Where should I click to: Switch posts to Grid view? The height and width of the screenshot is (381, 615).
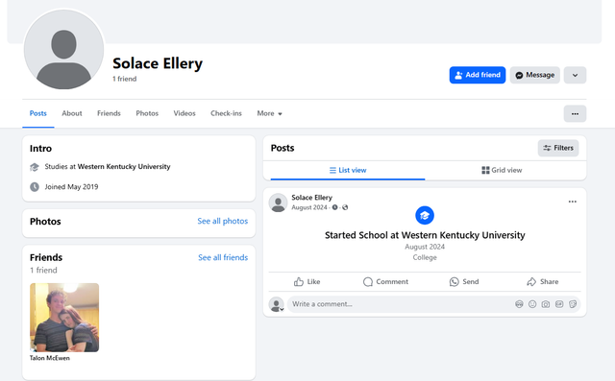coord(502,170)
